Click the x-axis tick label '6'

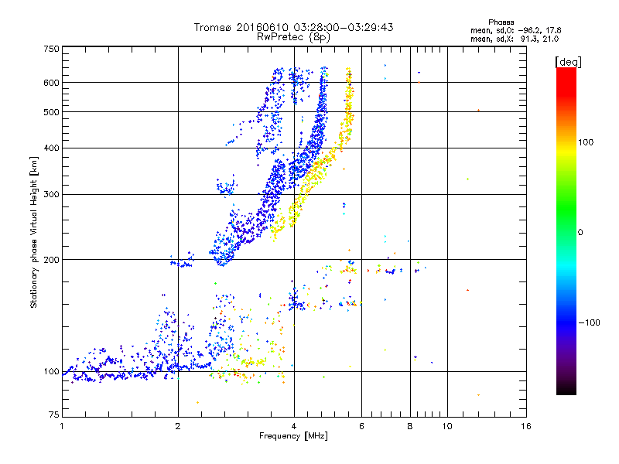[x=361, y=426]
